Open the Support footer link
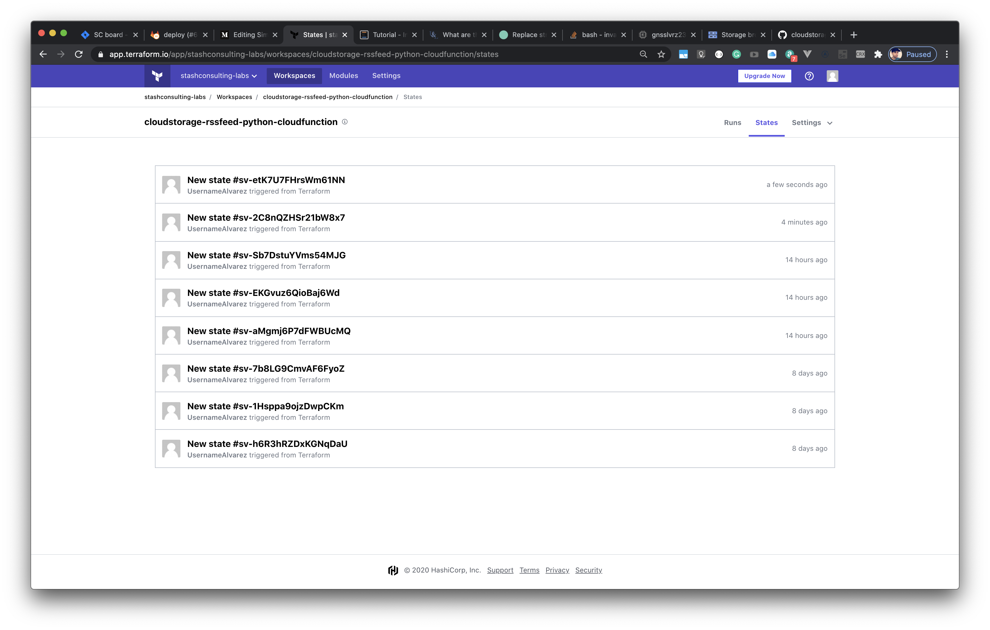Screen dimensions: 990x630 pyautogui.click(x=500, y=570)
